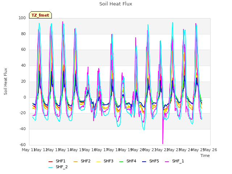232x174 pixels.
Task: Click the SHF_1 legend label
Action: [x=178, y=161]
